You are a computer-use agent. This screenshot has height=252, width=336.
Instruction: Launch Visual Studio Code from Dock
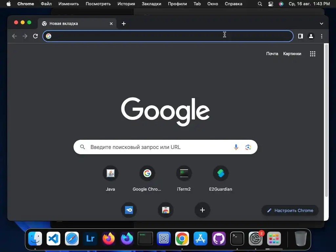[x=53, y=239]
